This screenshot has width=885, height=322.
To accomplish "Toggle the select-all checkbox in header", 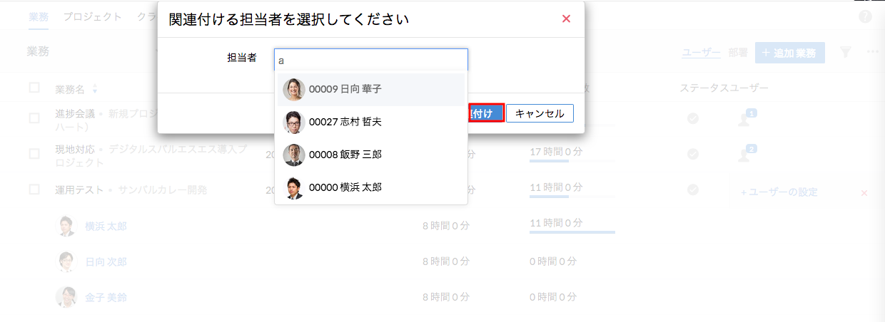I will click(34, 88).
